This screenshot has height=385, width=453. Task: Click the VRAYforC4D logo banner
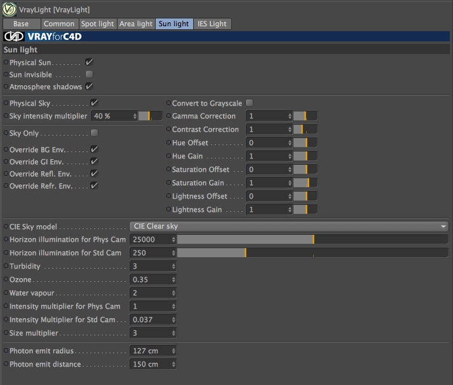(x=226, y=36)
